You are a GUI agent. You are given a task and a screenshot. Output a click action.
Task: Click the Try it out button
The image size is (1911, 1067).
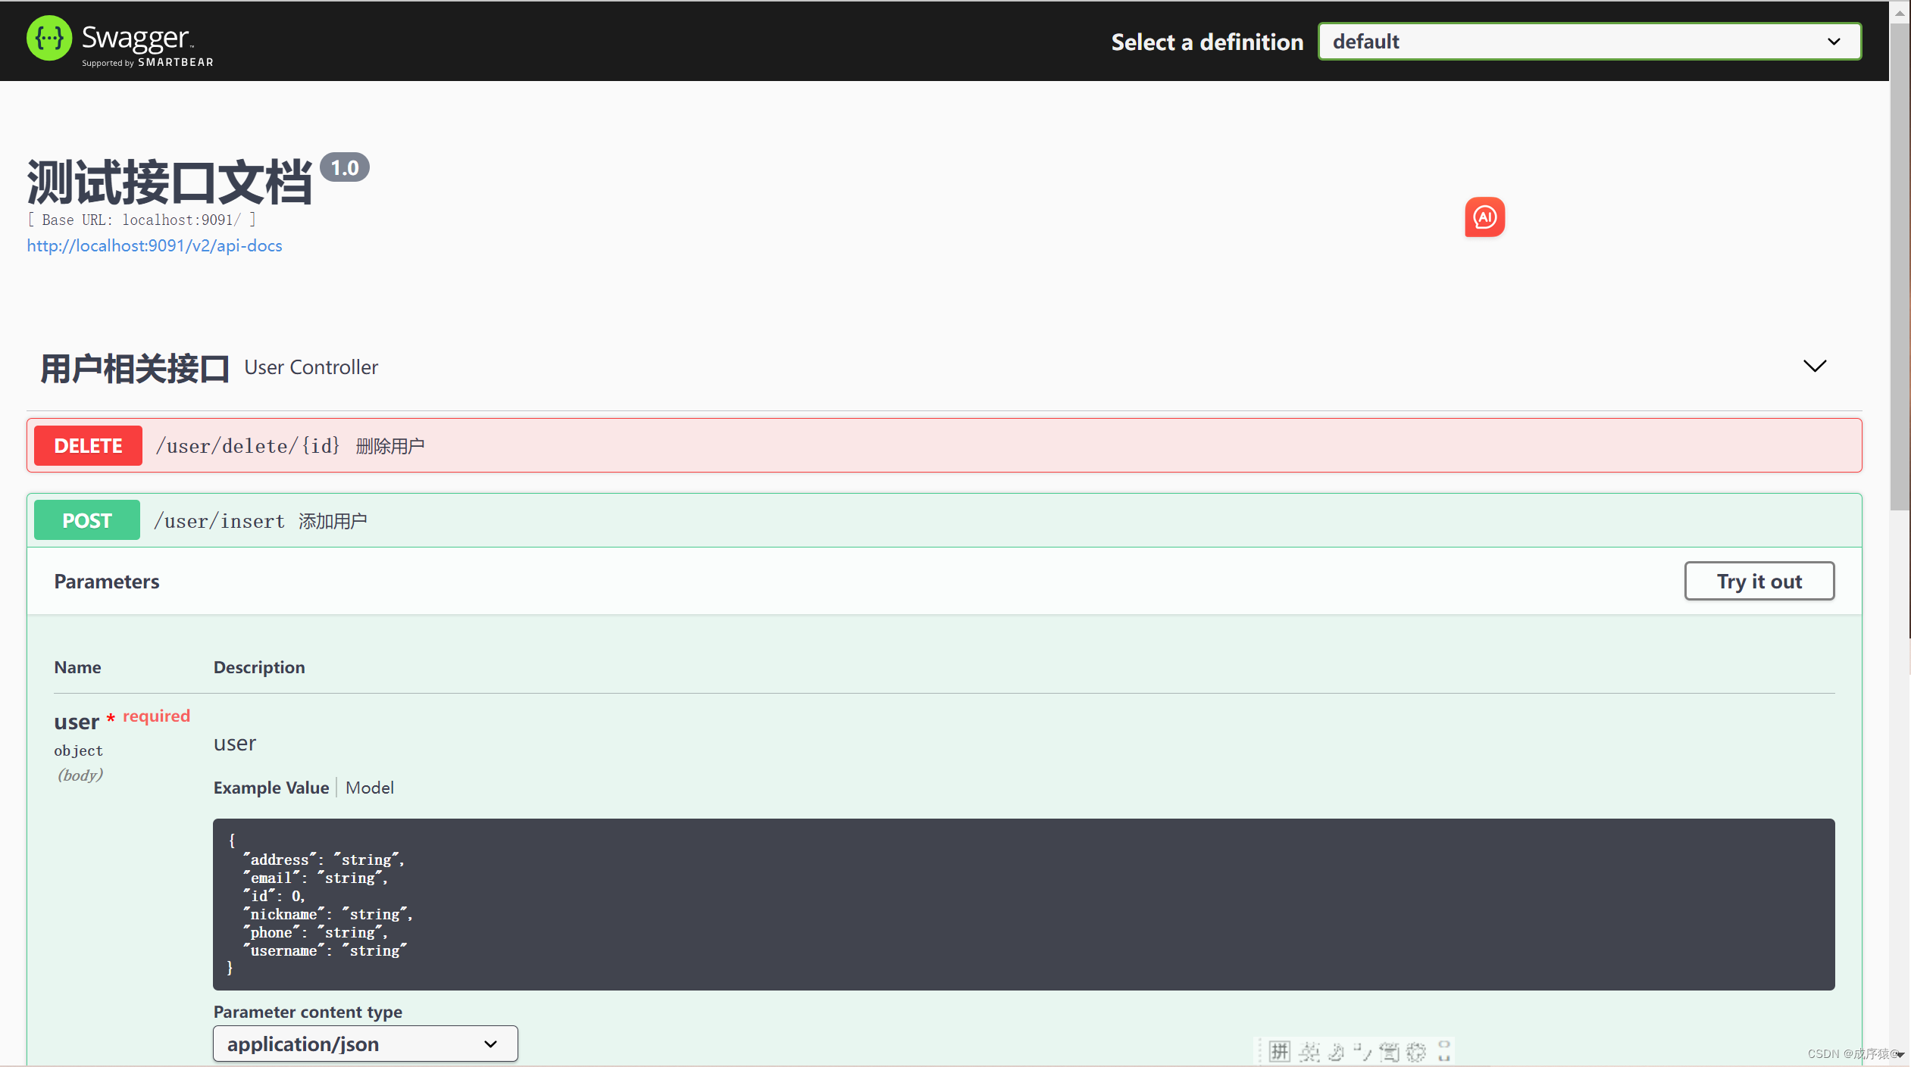[1759, 581]
